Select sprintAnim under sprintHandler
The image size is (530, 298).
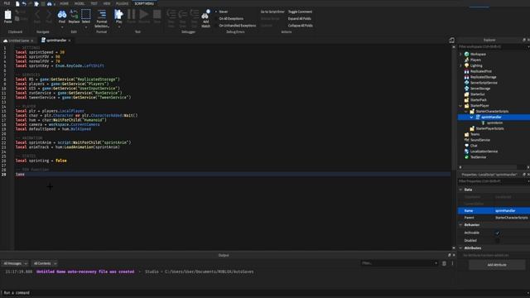494,123
